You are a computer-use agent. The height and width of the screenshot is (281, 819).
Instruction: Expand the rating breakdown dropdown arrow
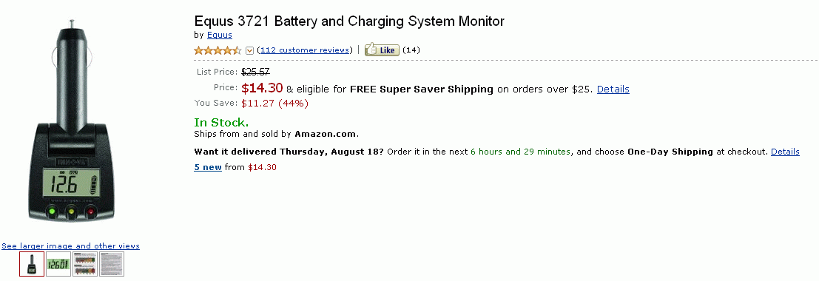249,51
